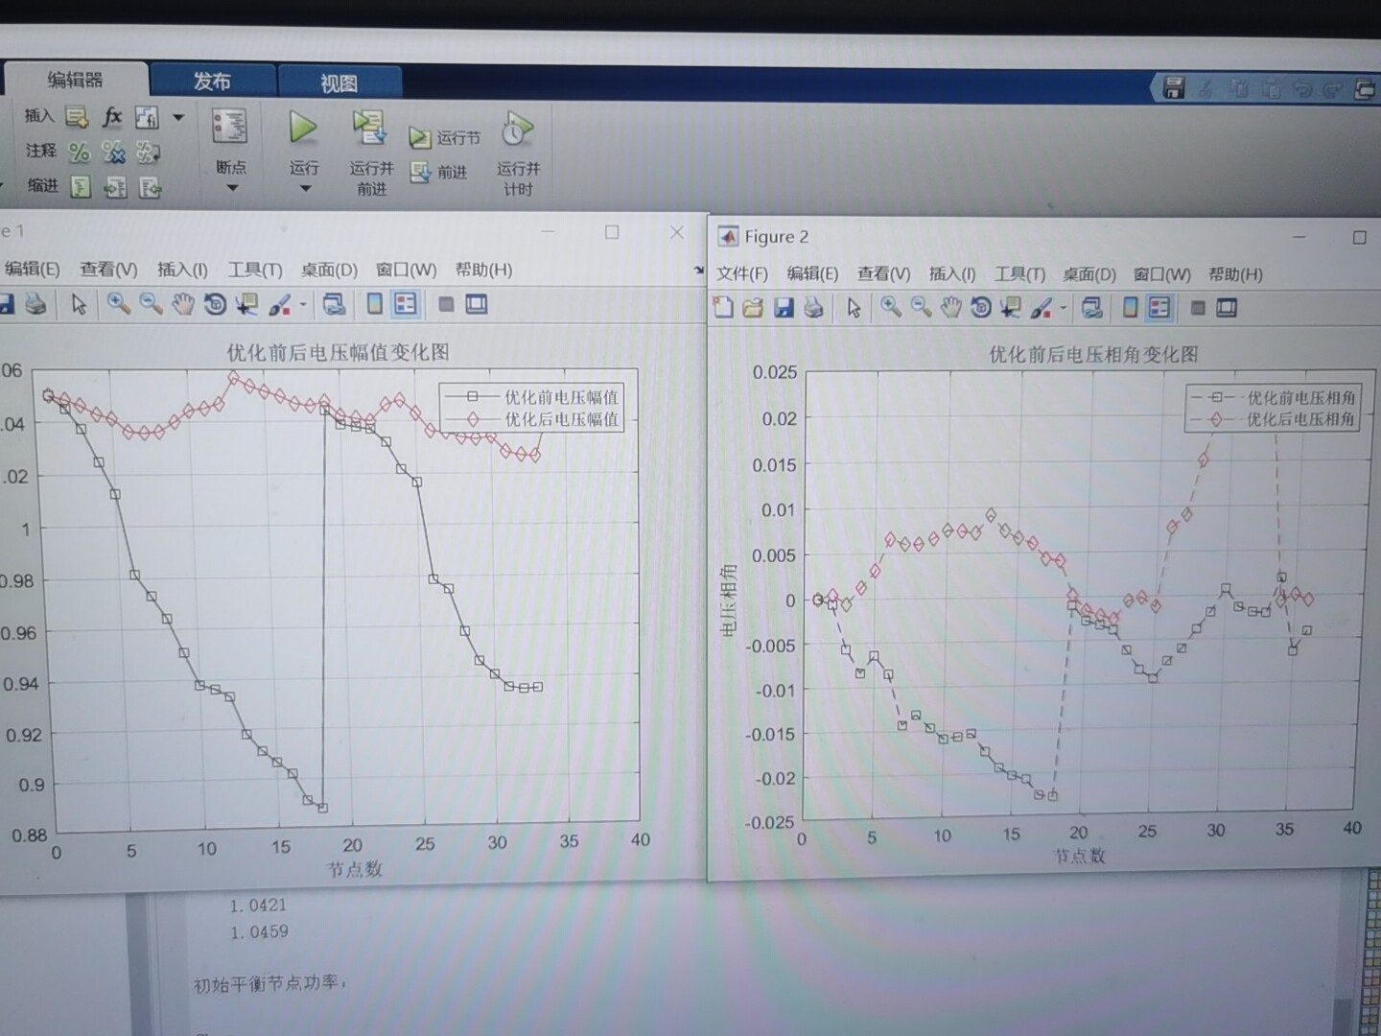
Task: Hide plot tools in Figure 2
Action: (1198, 308)
